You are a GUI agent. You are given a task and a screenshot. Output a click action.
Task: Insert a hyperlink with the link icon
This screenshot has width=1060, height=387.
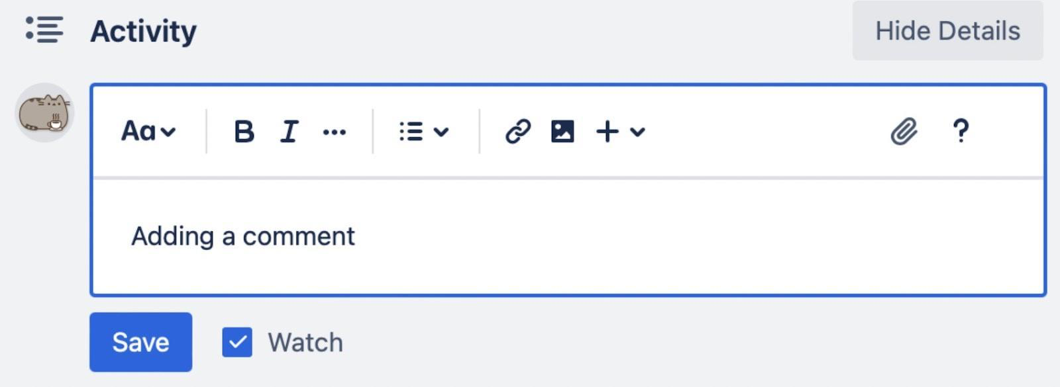(x=517, y=132)
